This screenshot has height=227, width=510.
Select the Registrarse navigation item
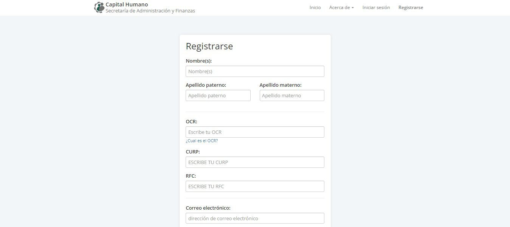tap(411, 8)
